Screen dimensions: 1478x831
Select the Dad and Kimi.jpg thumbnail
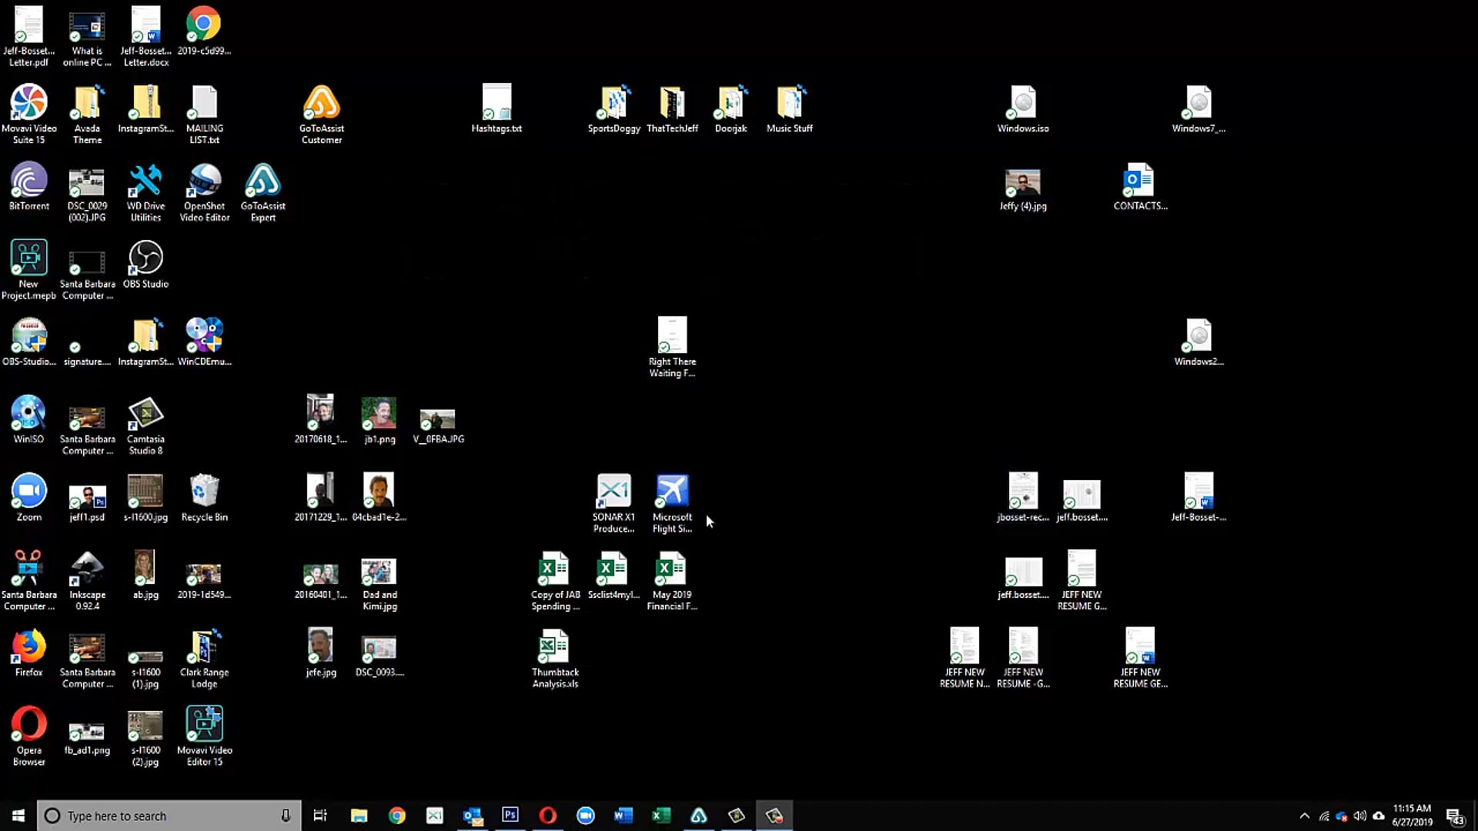click(380, 571)
